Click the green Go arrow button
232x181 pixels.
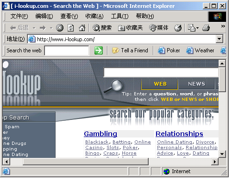click(99, 50)
